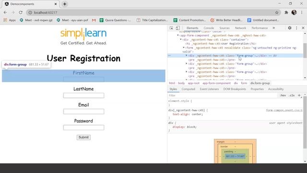Open the Apps bookmark shortcut
Screen dimensions: 307x173
coord(10,20)
